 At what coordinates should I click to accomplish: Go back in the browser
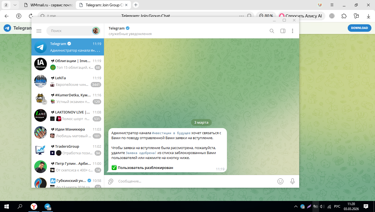coord(7,16)
